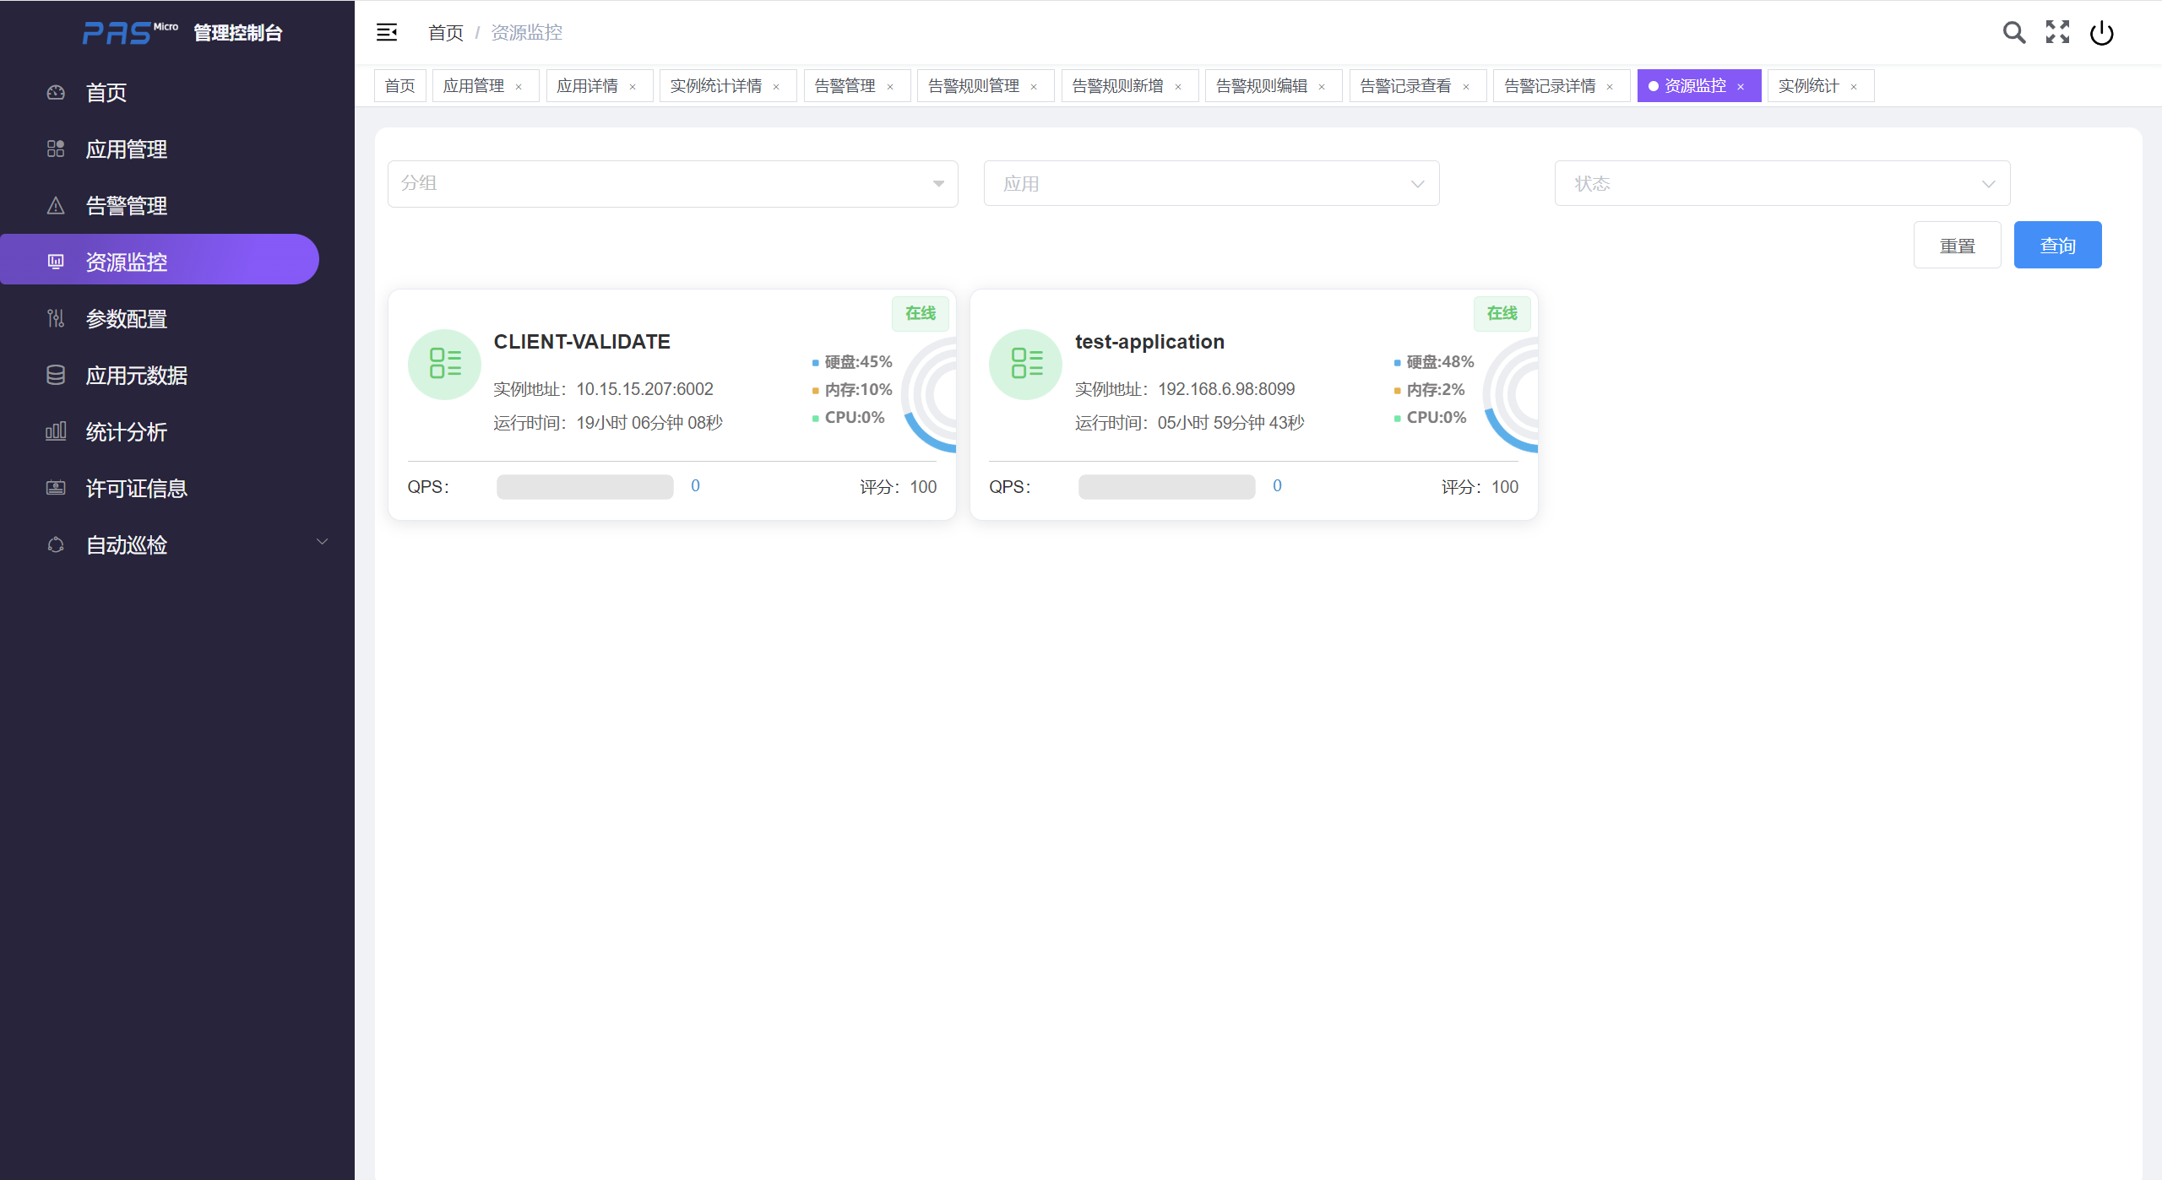This screenshot has width=2162, height=1180.
Task: Switch to the 告警规则管理 tab
Action: point(973,86)
